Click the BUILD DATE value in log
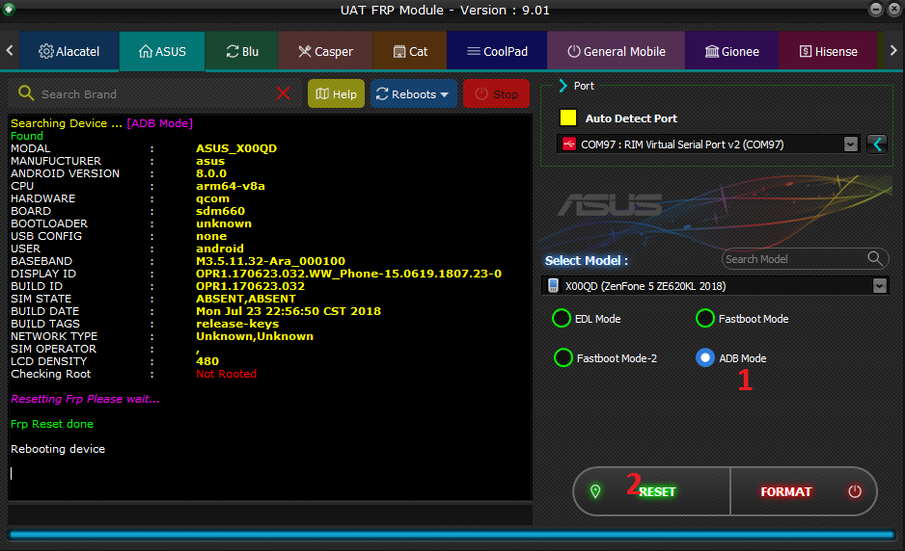Screen dimensions: 905x551 coord(288,311)
